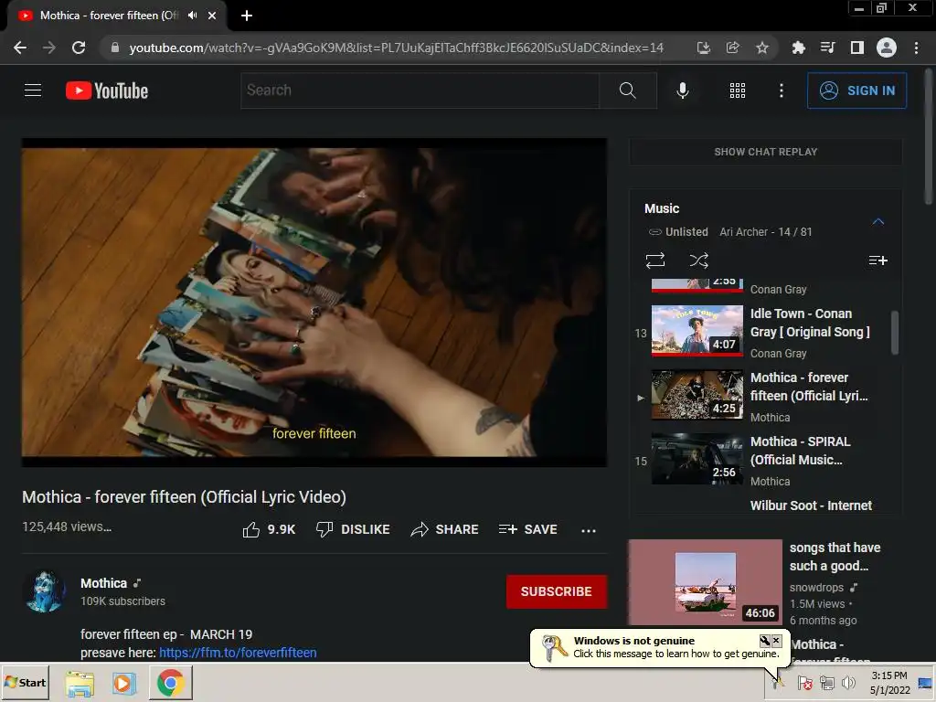
Task: Open Chrome extensions puzzle icon
Action: 798,48
